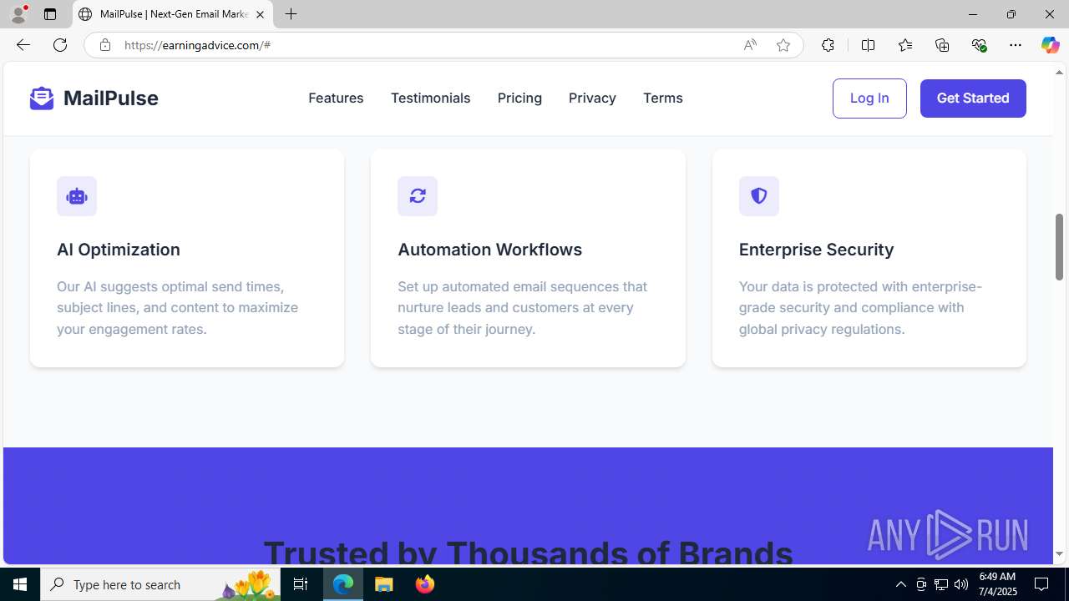The height and width of the screenshot is (601, 1069).
Task: Open Favorites list icon in toolbar
Action: [904, 45]
